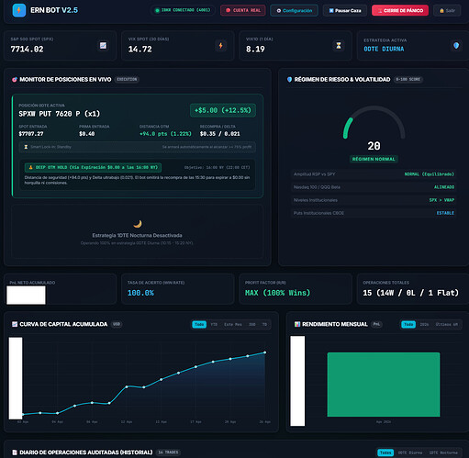Click the 14 TRADES badge
Image resolution: width=469 pixels, height=458 pixels.
click(x=168, y=452)
